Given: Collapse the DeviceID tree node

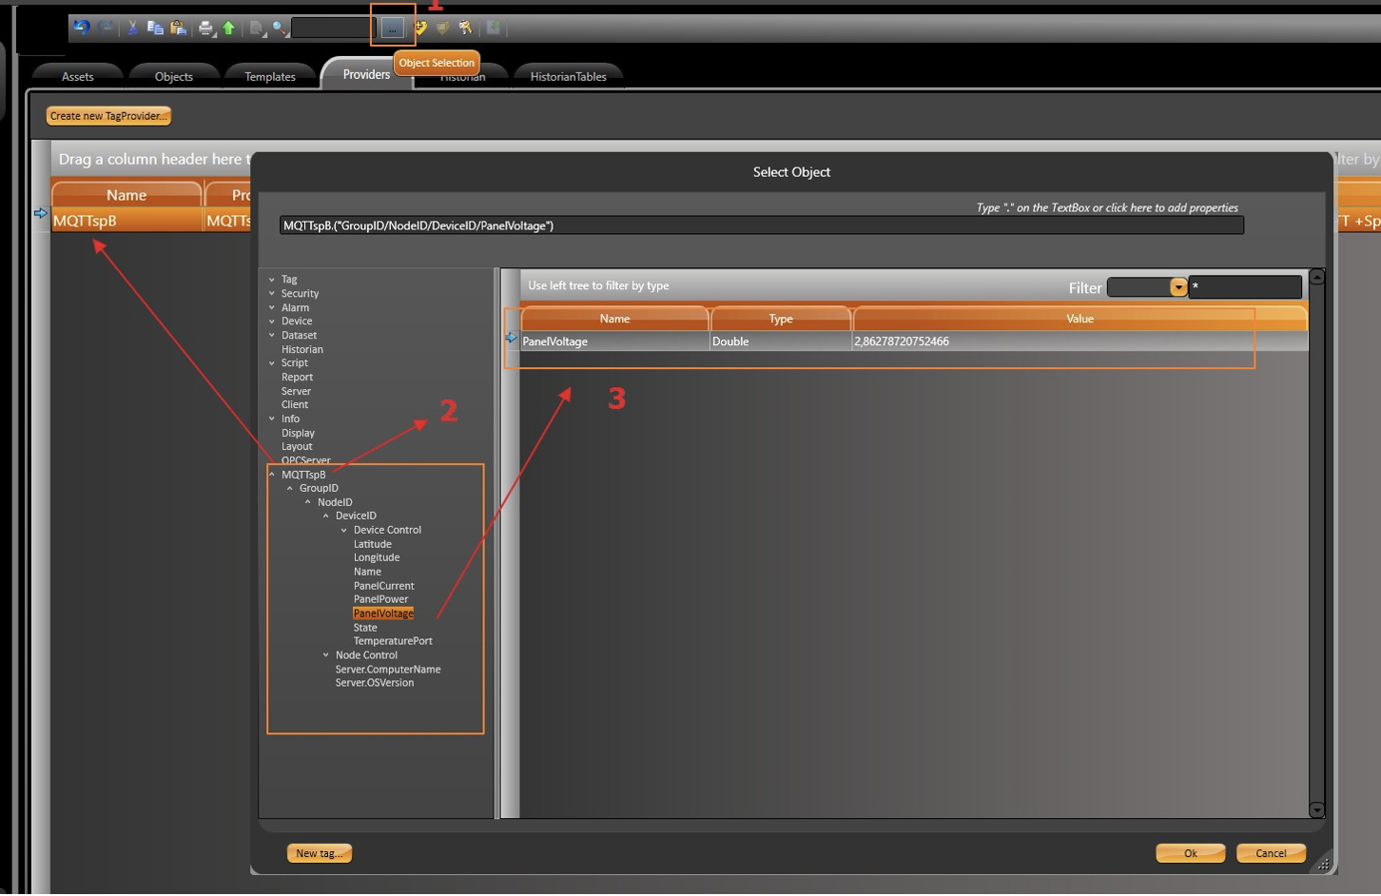Looking at the screenshot, I should [326, 516].
